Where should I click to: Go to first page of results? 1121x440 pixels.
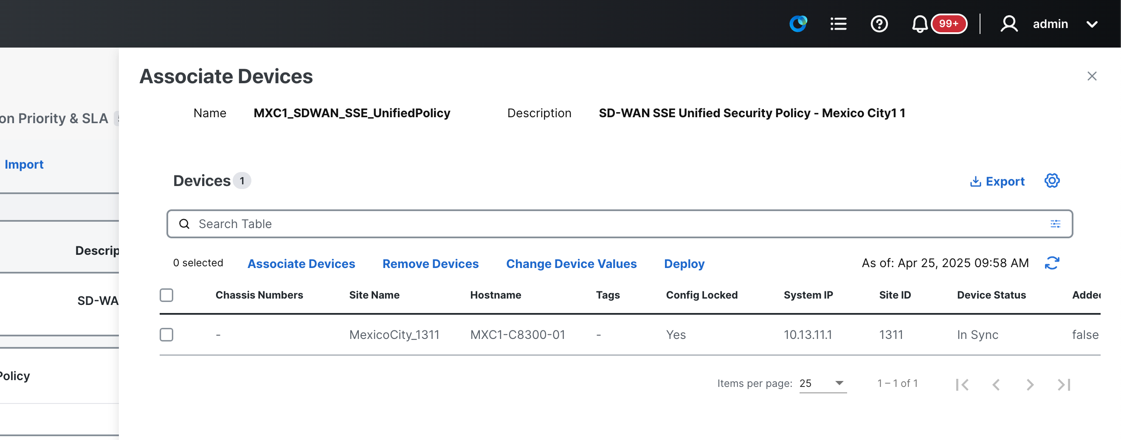962,384
